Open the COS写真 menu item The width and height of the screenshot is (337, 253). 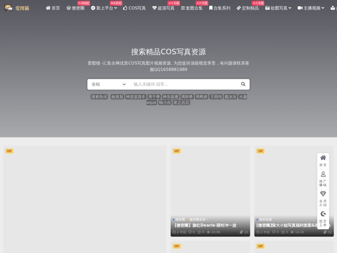134,8
